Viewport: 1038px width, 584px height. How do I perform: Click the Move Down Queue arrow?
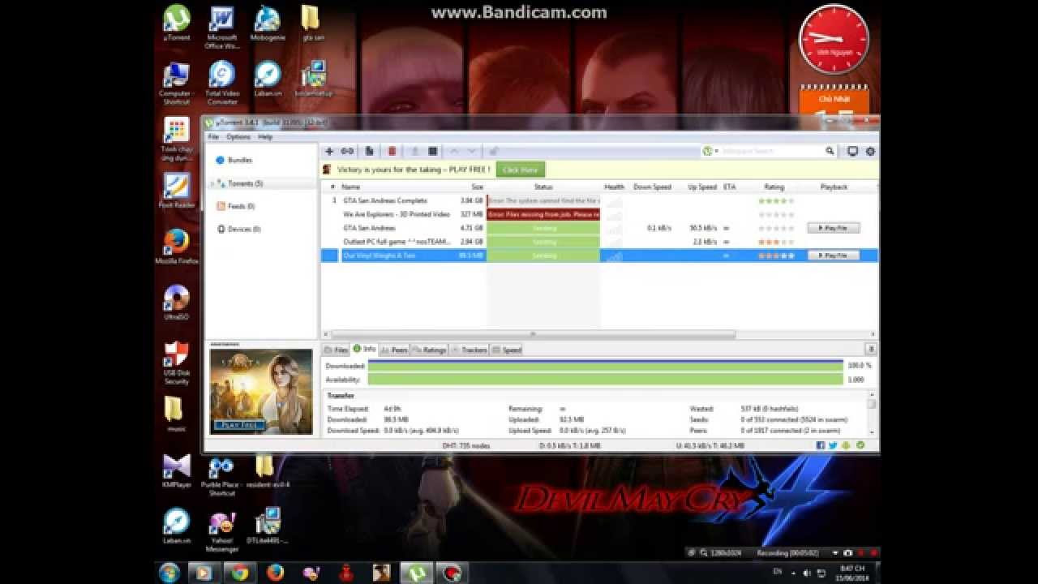(x=472, y=151)
